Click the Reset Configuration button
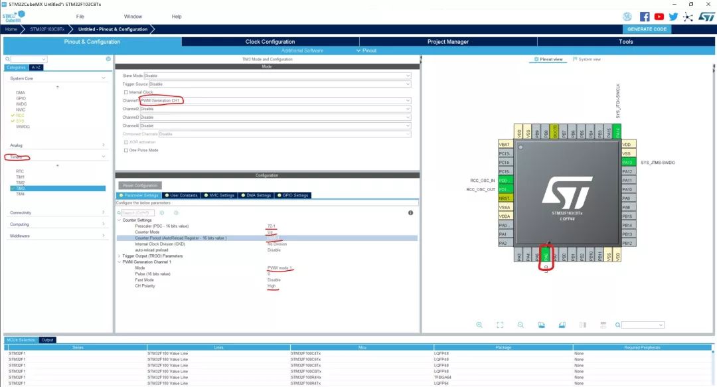The height and width of the screenshot is (387, 717). click(140, 185)
